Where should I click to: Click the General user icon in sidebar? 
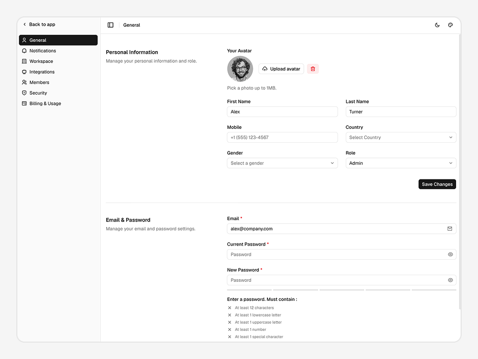[25, 40]
